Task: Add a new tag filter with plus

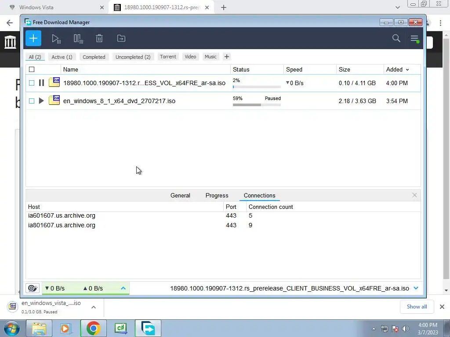Action: (227, 57)
